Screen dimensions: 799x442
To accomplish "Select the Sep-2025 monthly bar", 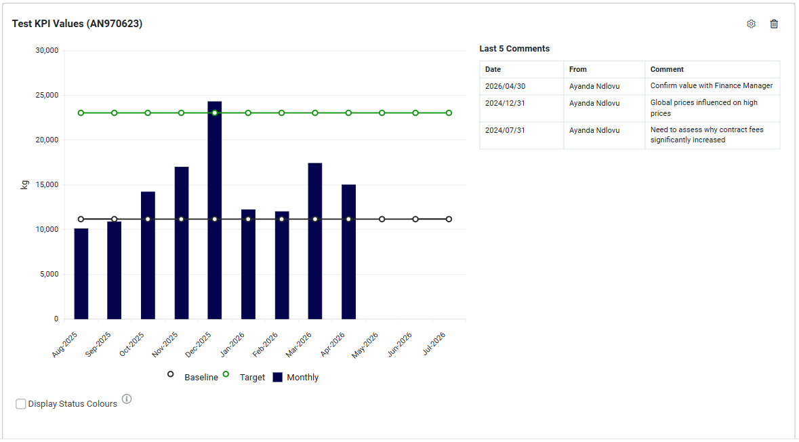I will coord(114,270).
